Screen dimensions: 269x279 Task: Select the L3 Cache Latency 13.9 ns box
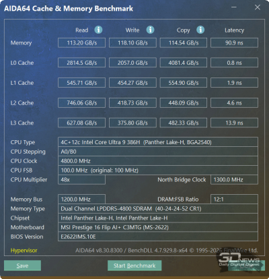(x=234, y=123)
